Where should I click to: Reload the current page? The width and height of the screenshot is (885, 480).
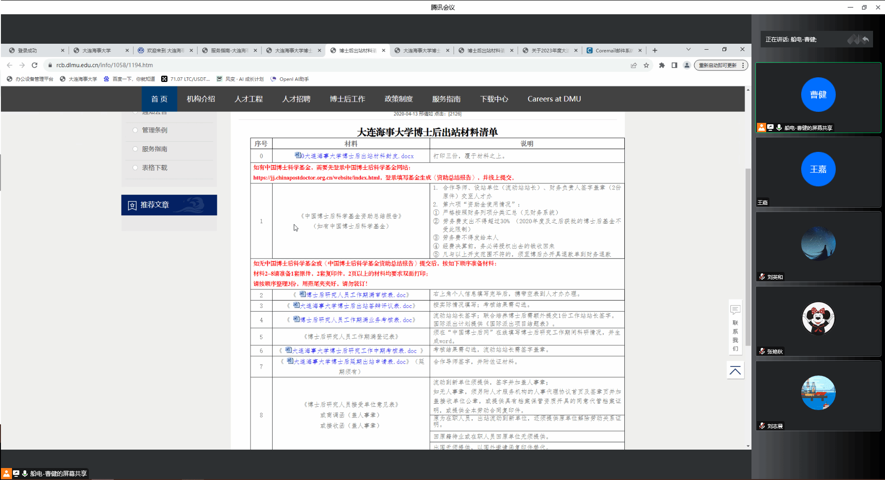pos(35,65)
